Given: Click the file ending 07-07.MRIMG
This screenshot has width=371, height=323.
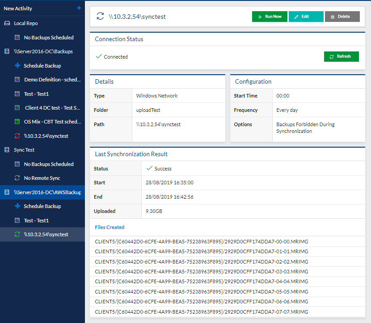Looking at the screenshot, I should point(201,312).
